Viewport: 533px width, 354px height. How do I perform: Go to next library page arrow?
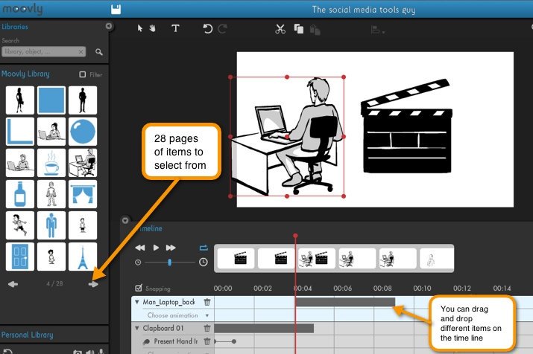point(93,284)
